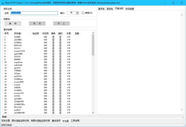Select result row with value 123321
Viewport: 186px width, 127px height.
click(x=48, y=96)
